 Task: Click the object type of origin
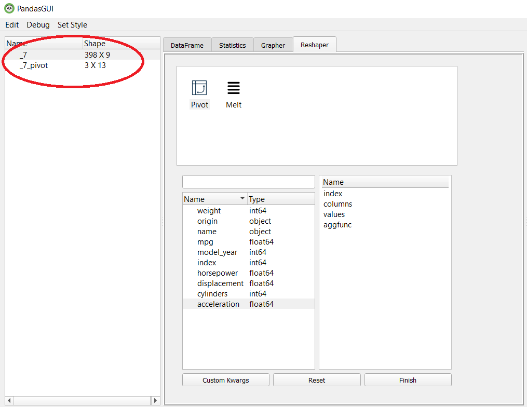click(260, 221)
